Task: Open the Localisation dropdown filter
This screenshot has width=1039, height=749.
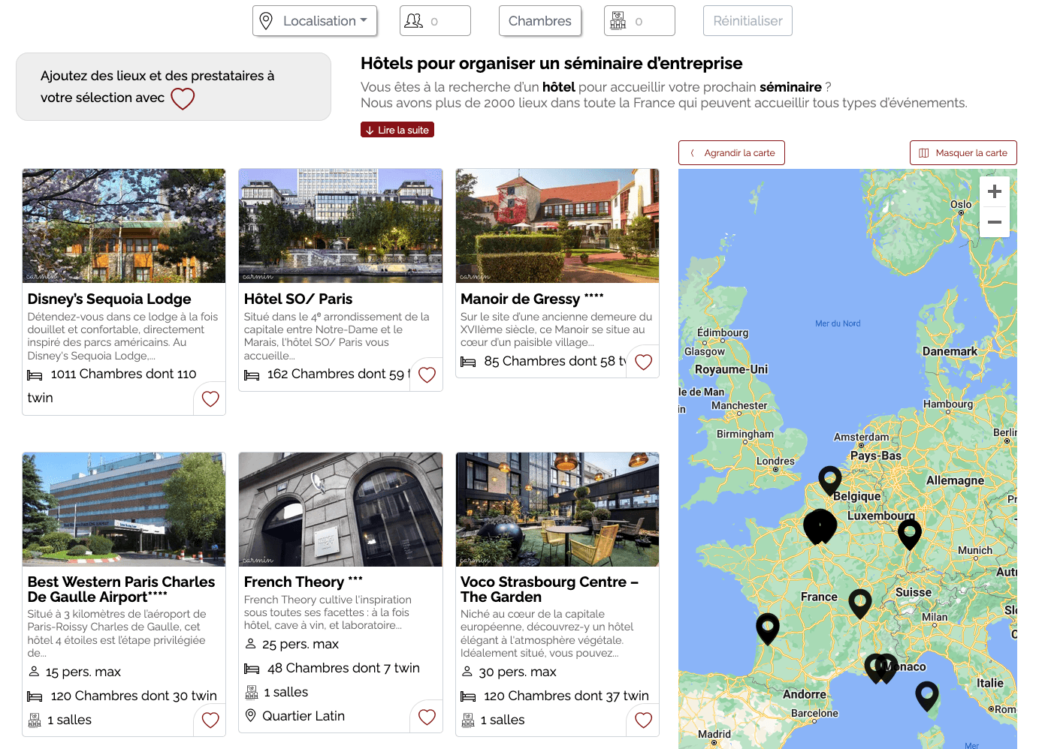Action: (x=315, y=21)
